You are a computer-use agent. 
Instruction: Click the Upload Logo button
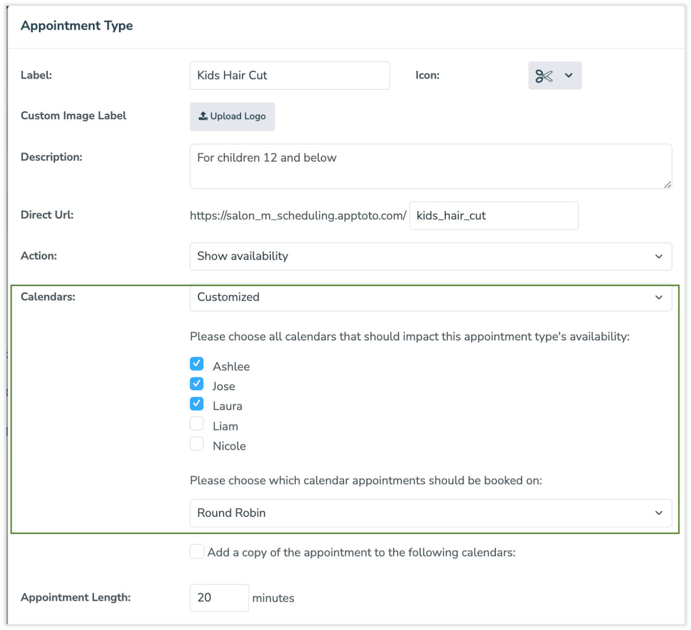pos(232,116)
